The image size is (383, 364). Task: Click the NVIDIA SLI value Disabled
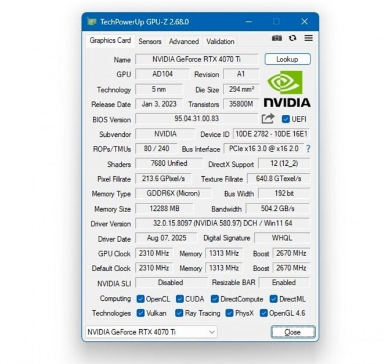pos(171,282)
